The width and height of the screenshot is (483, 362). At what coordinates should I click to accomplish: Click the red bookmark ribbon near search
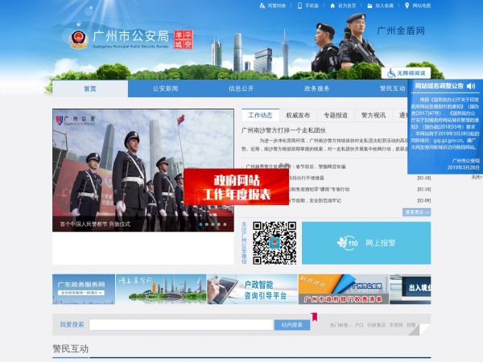[314, 317]
